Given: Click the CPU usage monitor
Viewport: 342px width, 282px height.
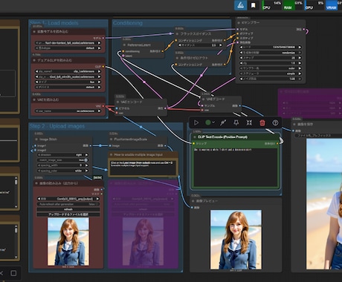Looking at the screenshot, I should [x=272, y=5].
